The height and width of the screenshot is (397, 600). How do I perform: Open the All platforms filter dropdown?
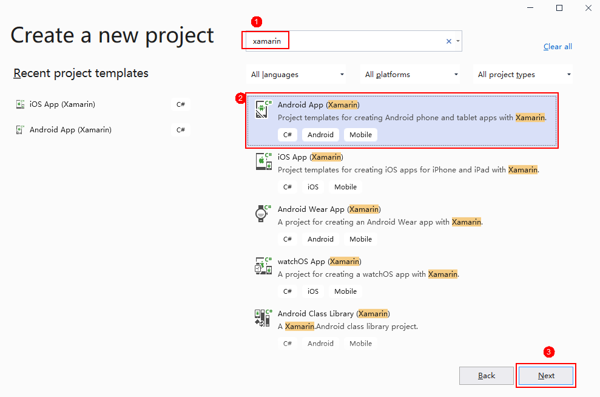411,75
